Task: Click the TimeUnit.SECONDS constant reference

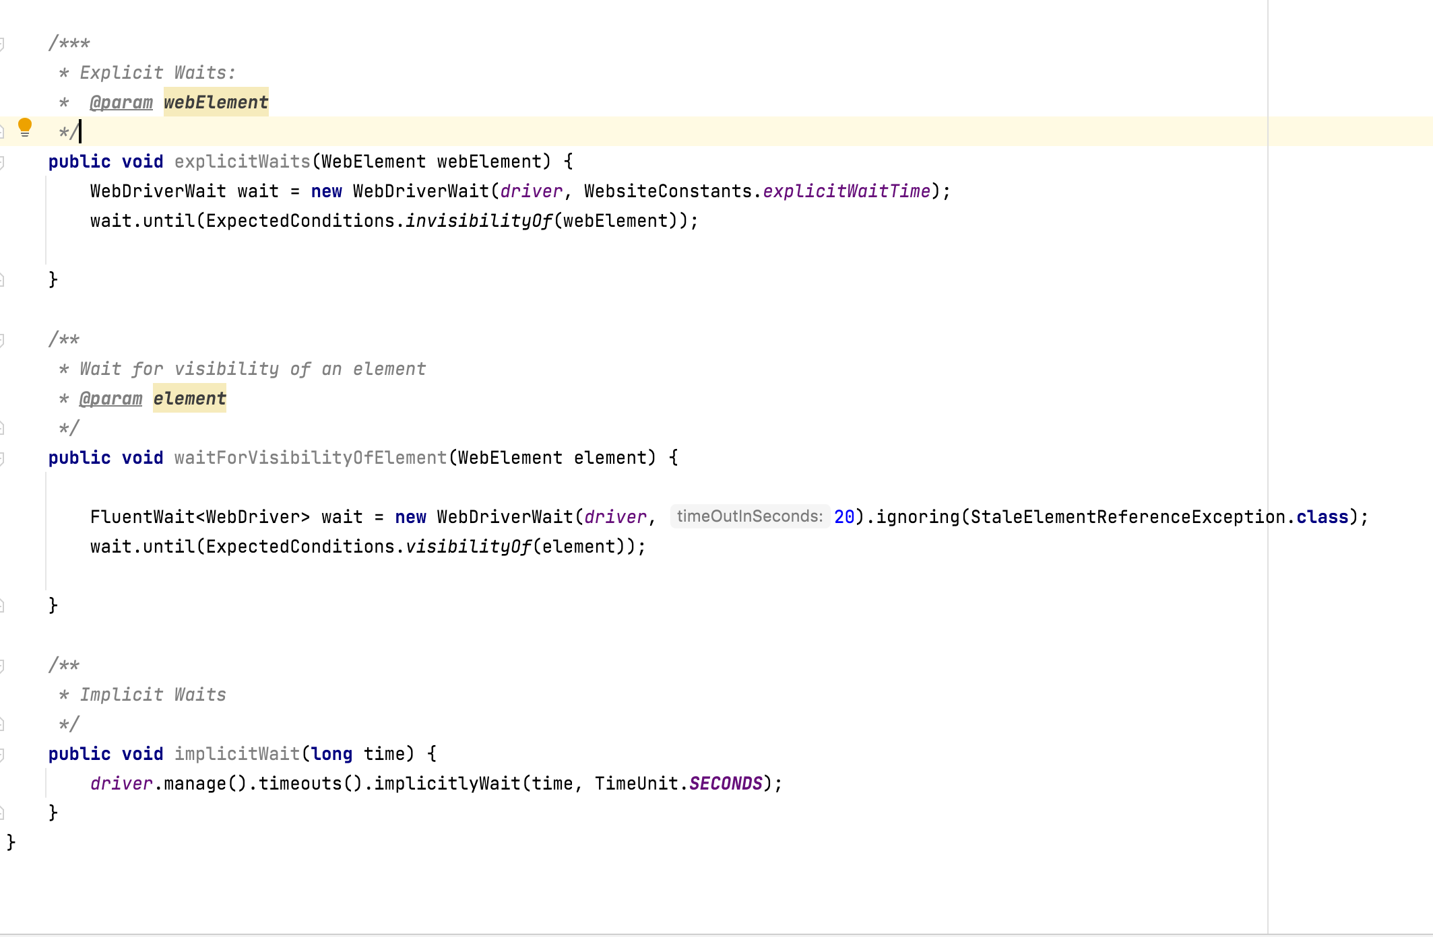Action: coord(726,783)
